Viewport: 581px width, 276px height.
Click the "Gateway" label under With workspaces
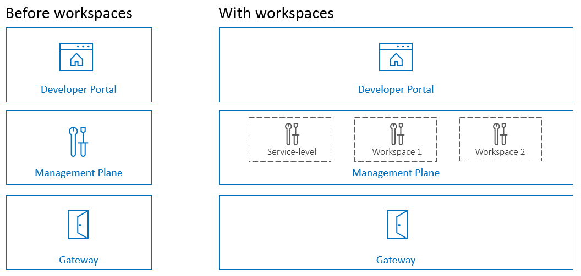pyautogui.click(x=396, y=260)
